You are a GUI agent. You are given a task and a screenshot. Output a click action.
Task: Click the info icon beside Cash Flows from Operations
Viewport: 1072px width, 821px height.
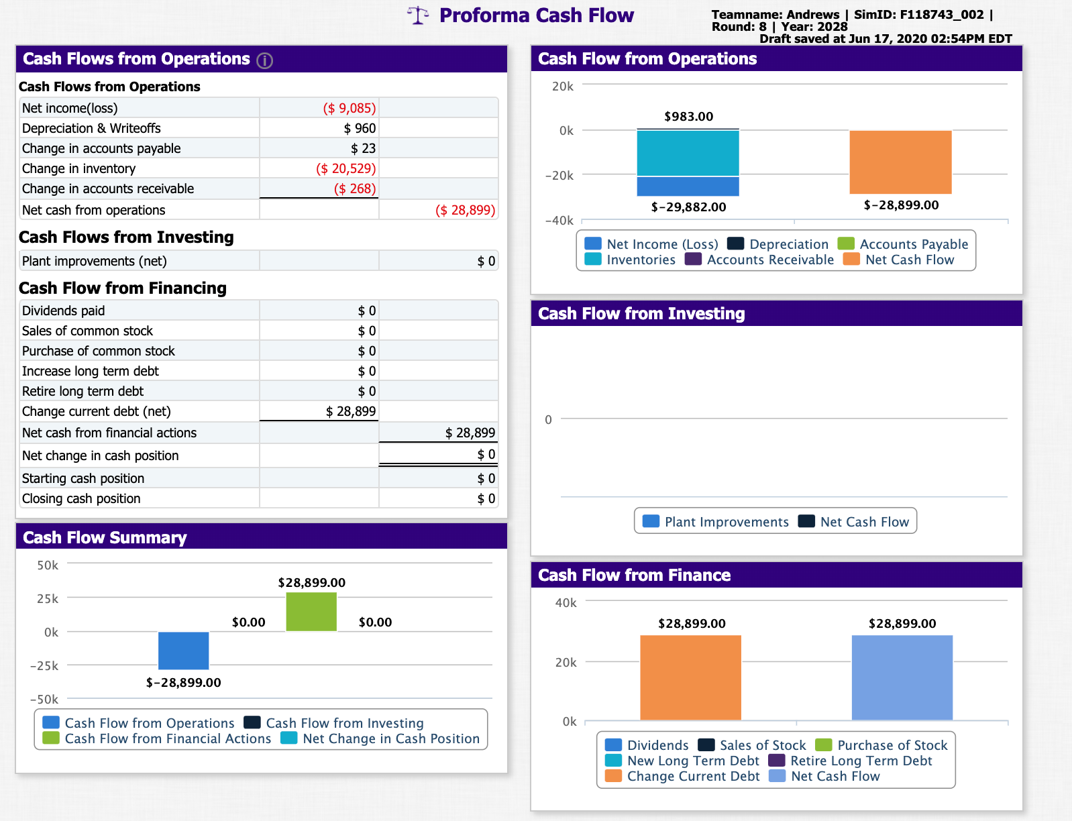click(x=265, y=61)
